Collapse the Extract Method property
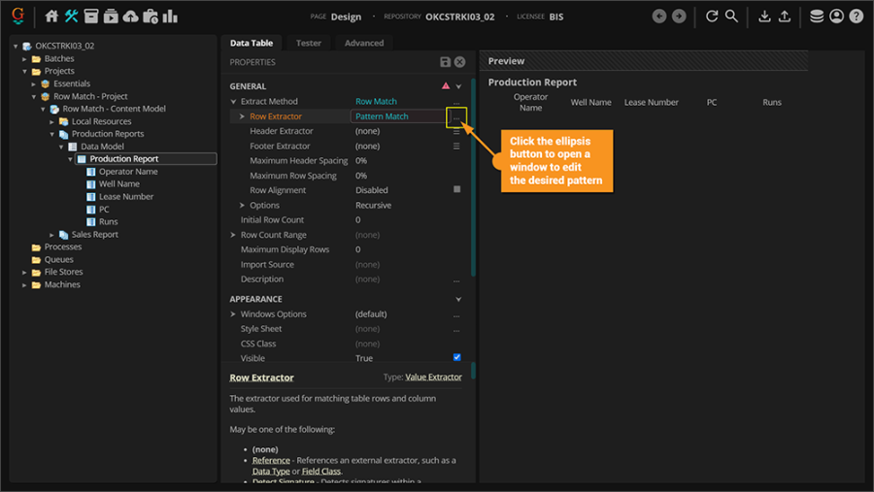This screenshot has height=492, width=874. point(233,102)
